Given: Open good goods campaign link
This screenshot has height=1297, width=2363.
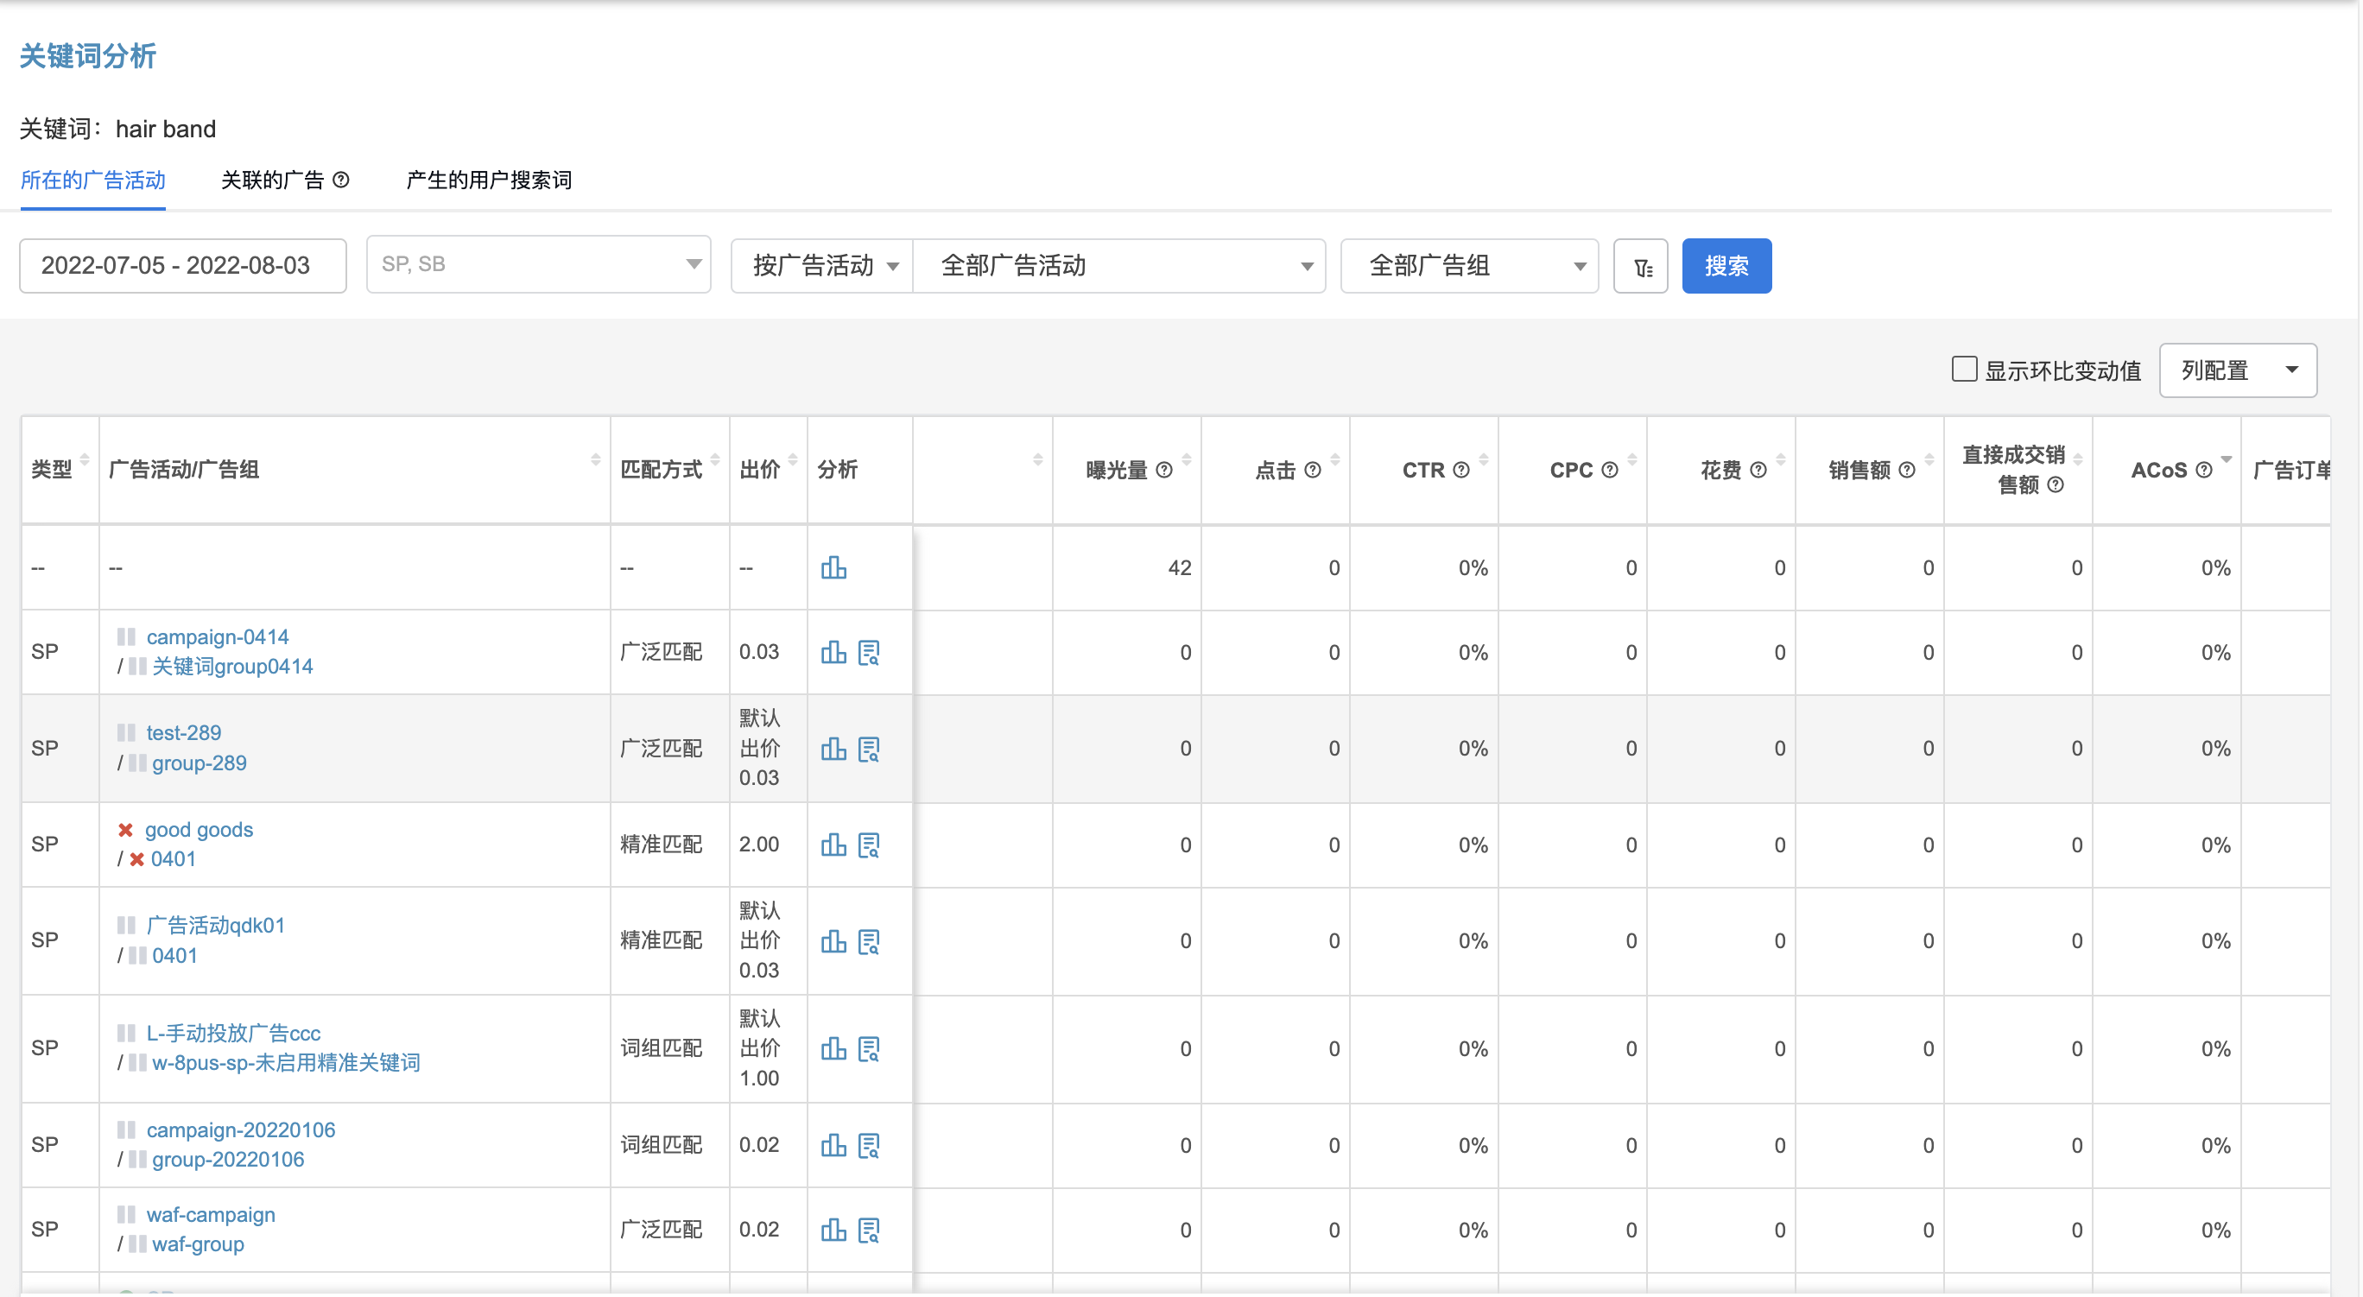Looking at the screenshot, I should [198, 829].
